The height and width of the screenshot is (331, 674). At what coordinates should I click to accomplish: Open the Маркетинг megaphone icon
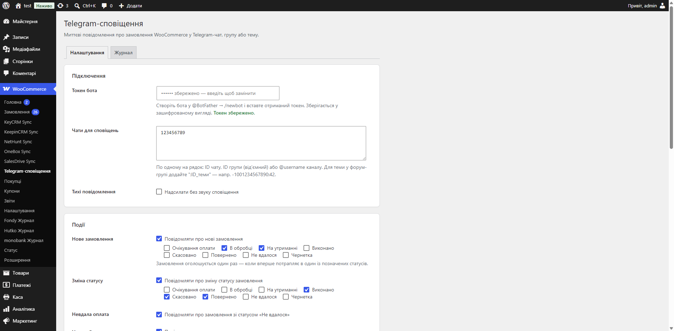pos(6,321)
